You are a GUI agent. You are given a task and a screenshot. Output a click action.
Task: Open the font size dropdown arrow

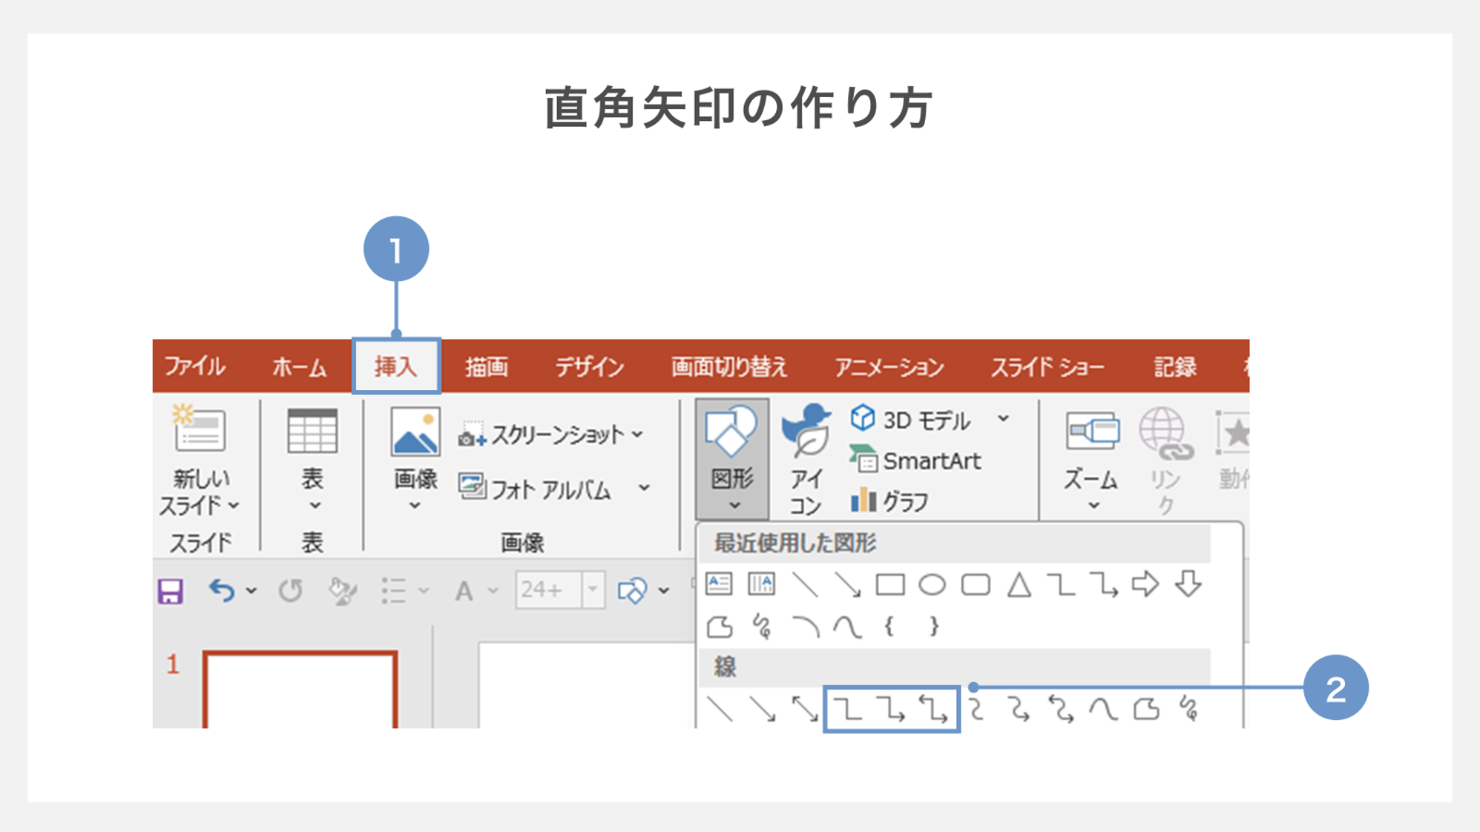(x=593, y=590)
